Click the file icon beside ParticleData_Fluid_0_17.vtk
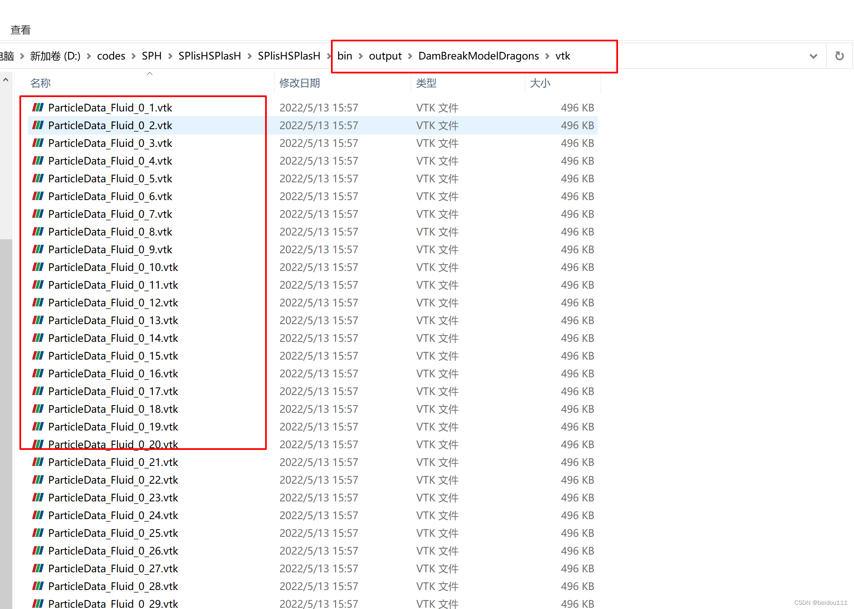This screenshot has width=854, height=609. [x=38, y=391]
